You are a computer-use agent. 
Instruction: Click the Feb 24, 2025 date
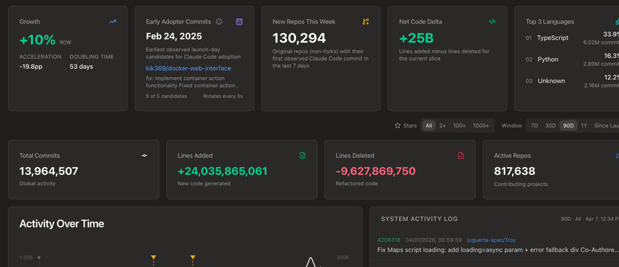tap(173, 36)
